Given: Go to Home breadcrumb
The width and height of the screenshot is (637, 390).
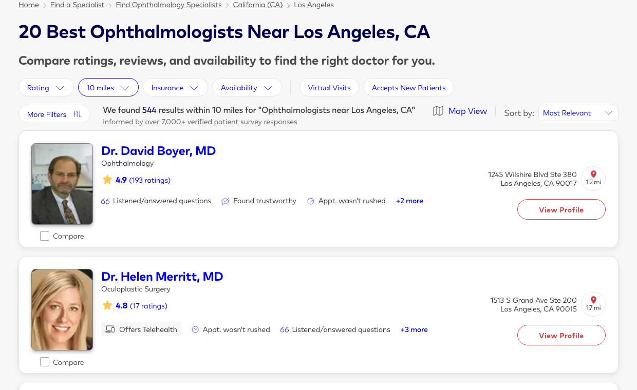Looking at the screenshot, I should point(29,5).
